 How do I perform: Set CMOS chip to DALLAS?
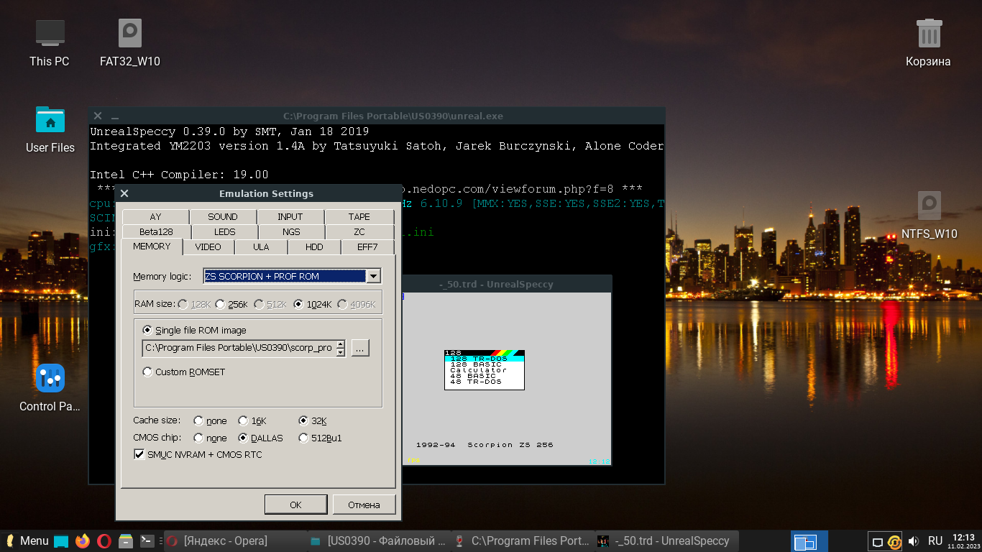click(x=261, y=438)
